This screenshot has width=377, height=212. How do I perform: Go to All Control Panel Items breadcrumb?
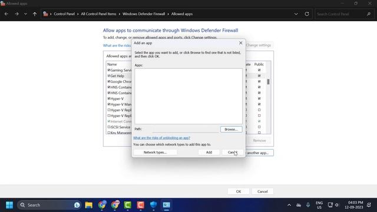(x=98, y=14)
